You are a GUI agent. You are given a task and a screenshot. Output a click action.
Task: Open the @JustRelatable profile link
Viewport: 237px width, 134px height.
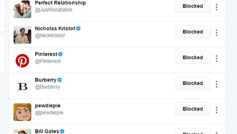54,10
